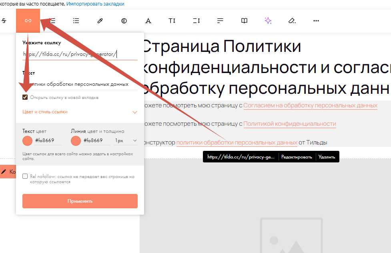Click the 'Согласием на обработку персональных данных' link
This screenshot has height=253, width=391.
pyautogui.click(x=310, y=105)
